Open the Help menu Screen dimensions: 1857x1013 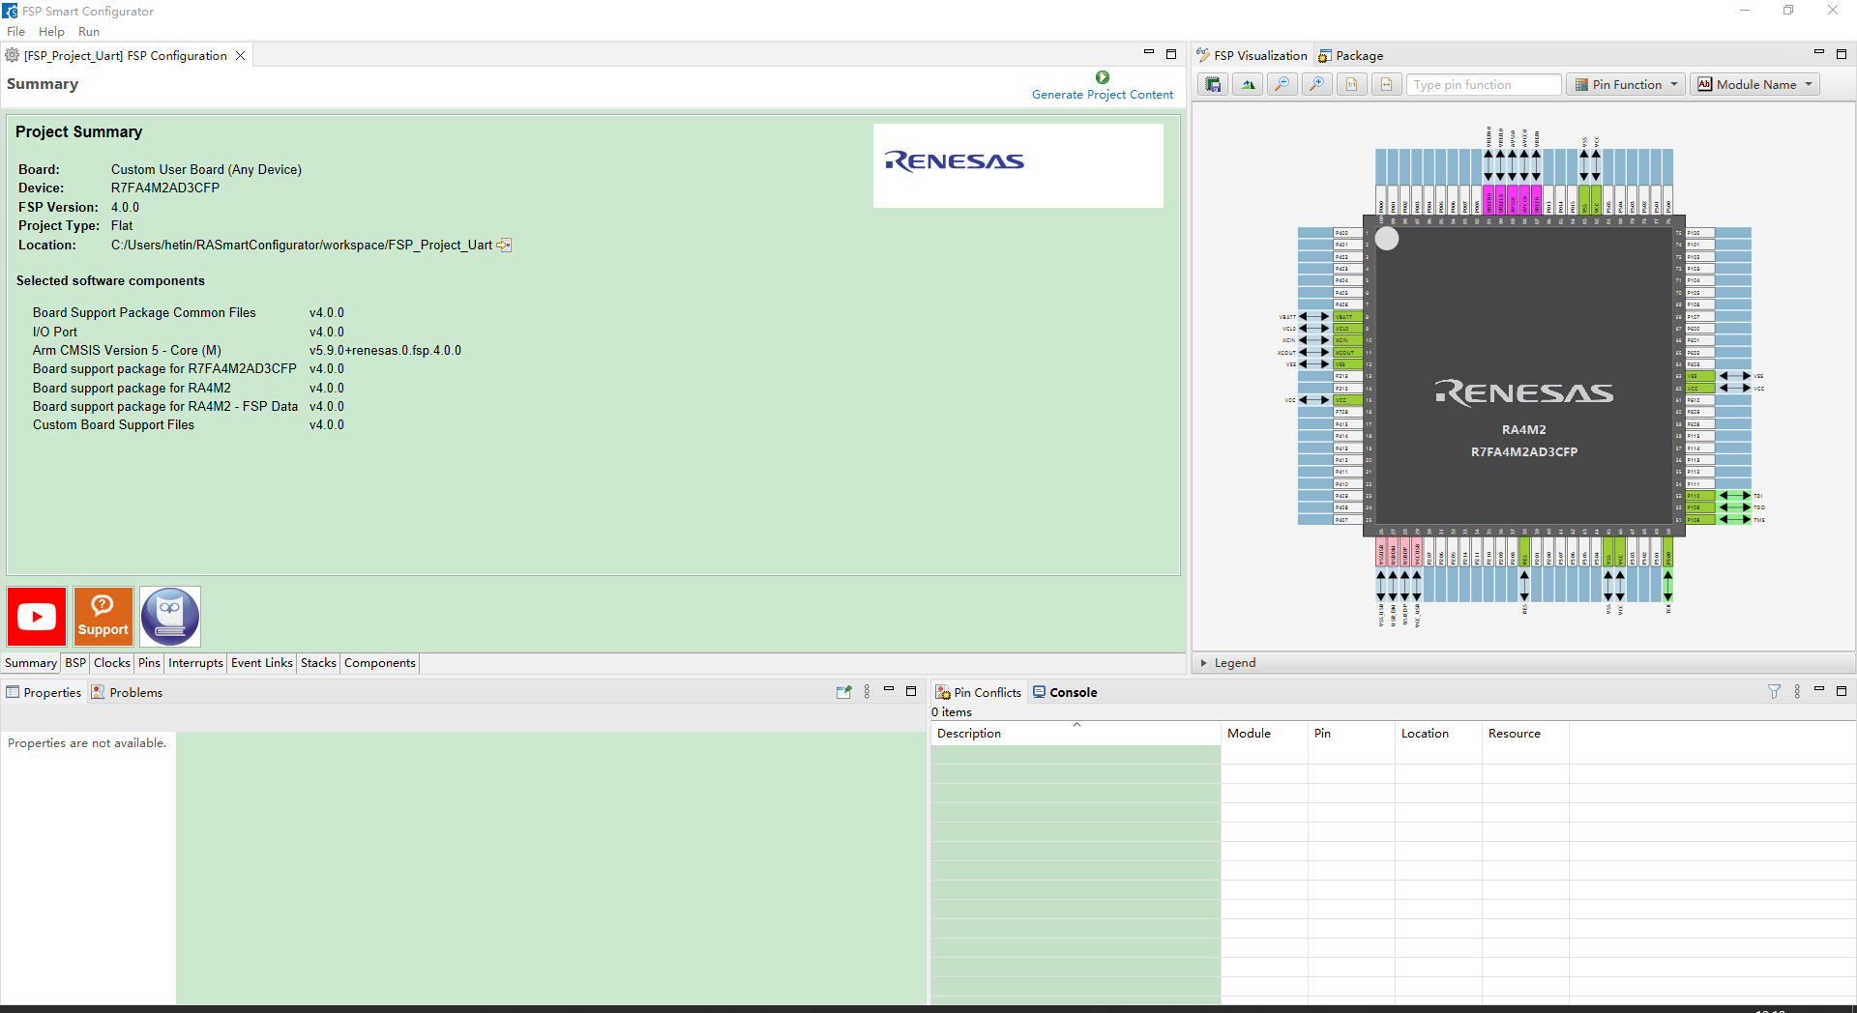tap(51, 32)
